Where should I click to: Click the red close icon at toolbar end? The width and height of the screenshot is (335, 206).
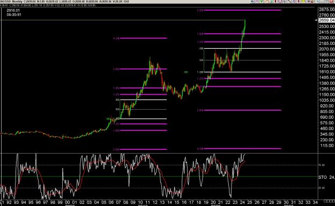point(331,2)
